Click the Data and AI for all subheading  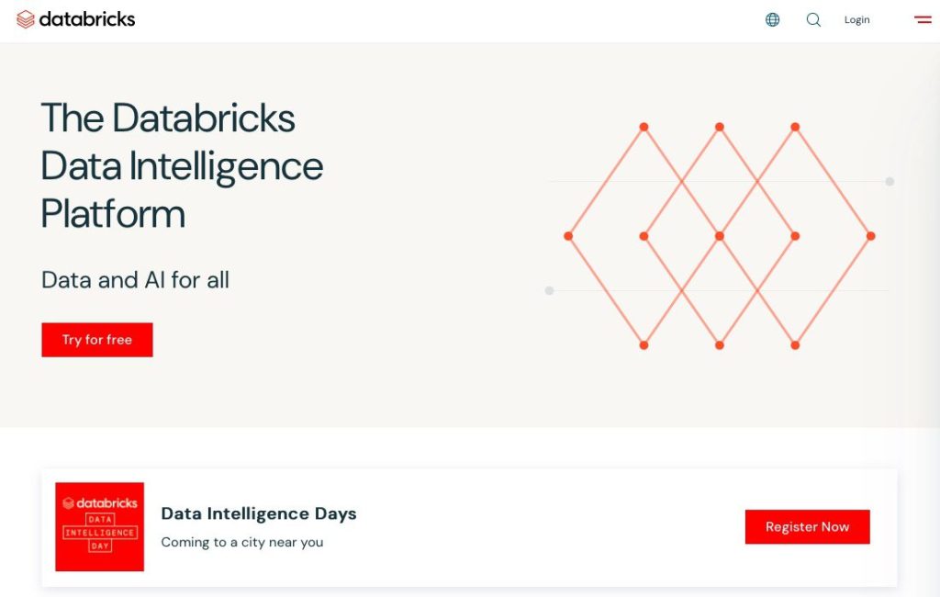click(135, 280)
